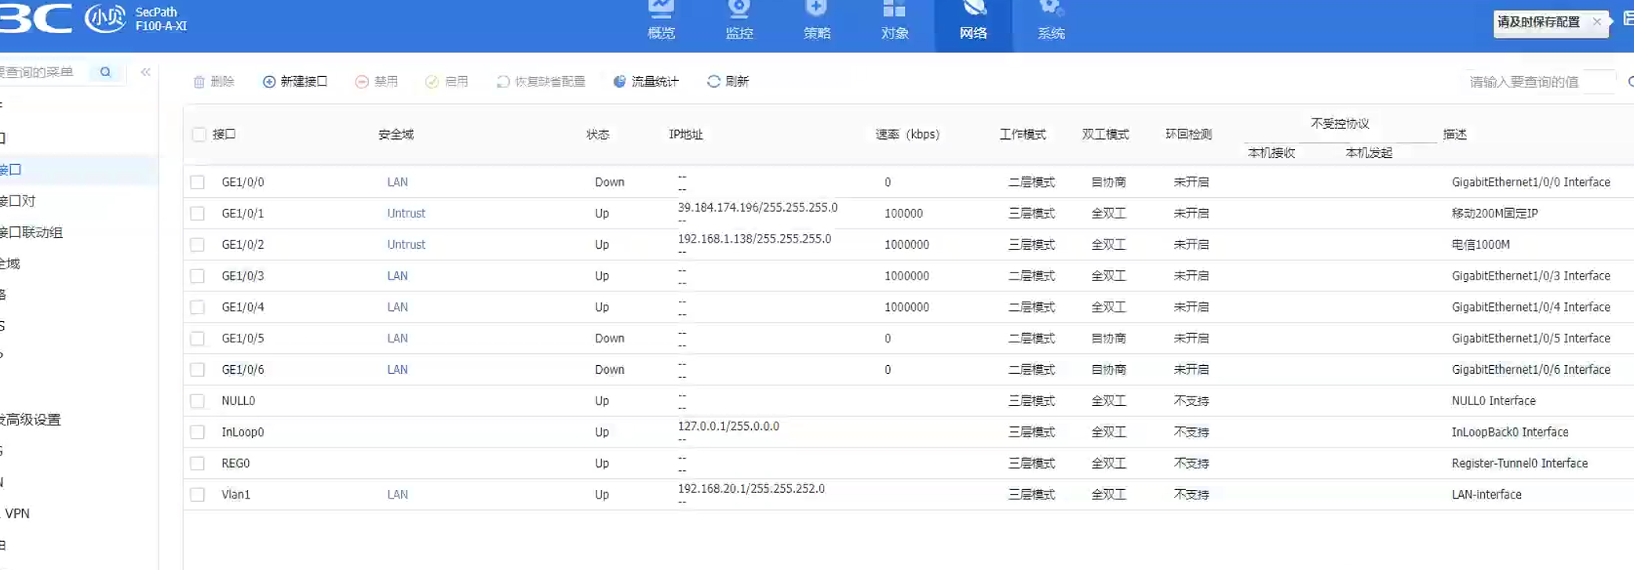The height and width of the screenshot is (570, 1634).
Task: Open 接口联动组 in the sidebar
Action: click(31, 232)
